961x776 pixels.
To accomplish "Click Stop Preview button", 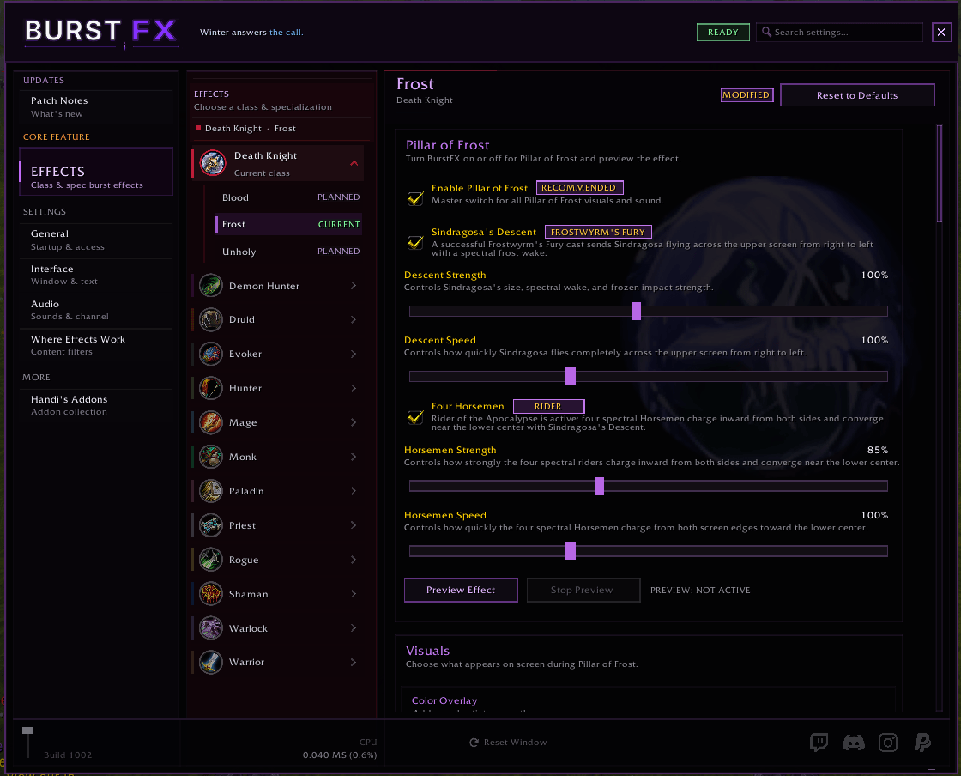I will click(582, 590).
